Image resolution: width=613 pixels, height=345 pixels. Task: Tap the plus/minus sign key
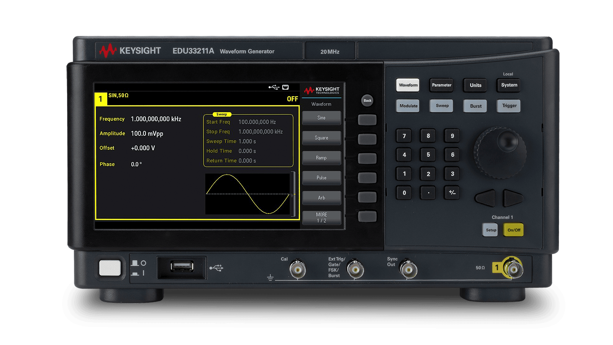pyautogui.click(x=452, y=193)
